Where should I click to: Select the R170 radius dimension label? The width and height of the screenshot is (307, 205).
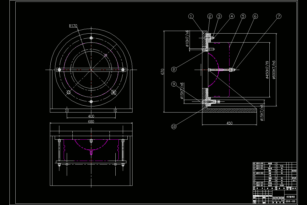73,26
